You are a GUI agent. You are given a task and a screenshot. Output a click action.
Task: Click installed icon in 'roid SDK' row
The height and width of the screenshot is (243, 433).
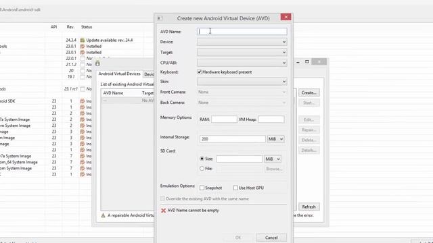tap(83, 101)
